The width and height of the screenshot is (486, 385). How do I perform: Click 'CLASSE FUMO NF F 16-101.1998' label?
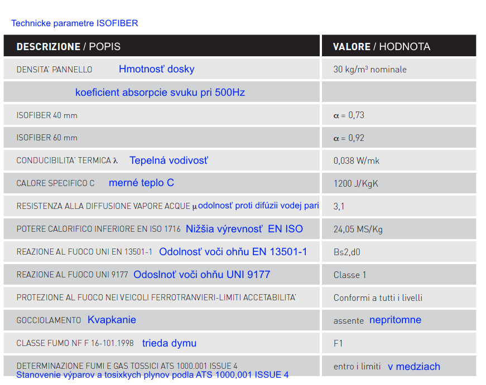pyautogui.click(x=75, y=343)
